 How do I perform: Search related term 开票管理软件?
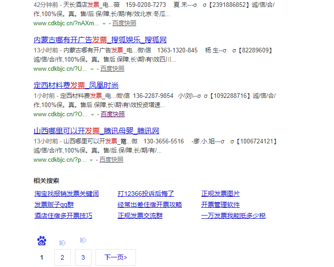[x=221, y=205]
